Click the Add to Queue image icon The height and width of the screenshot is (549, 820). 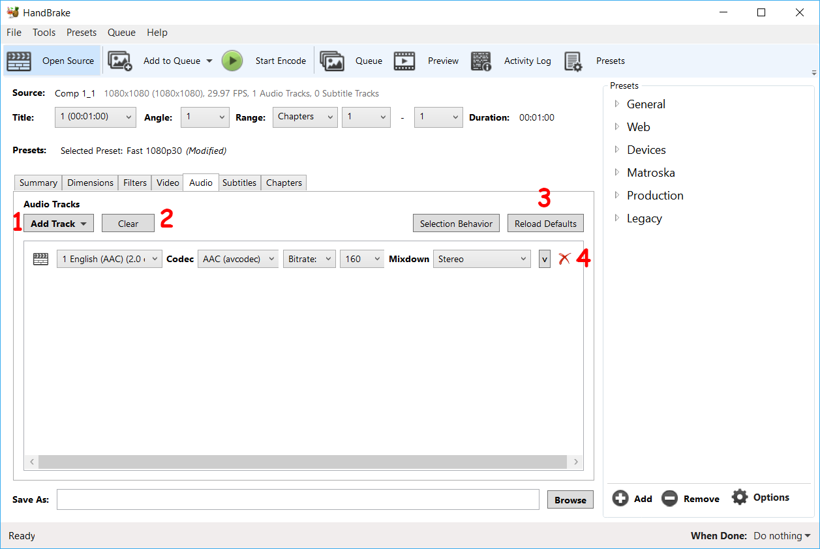[120, 61]
